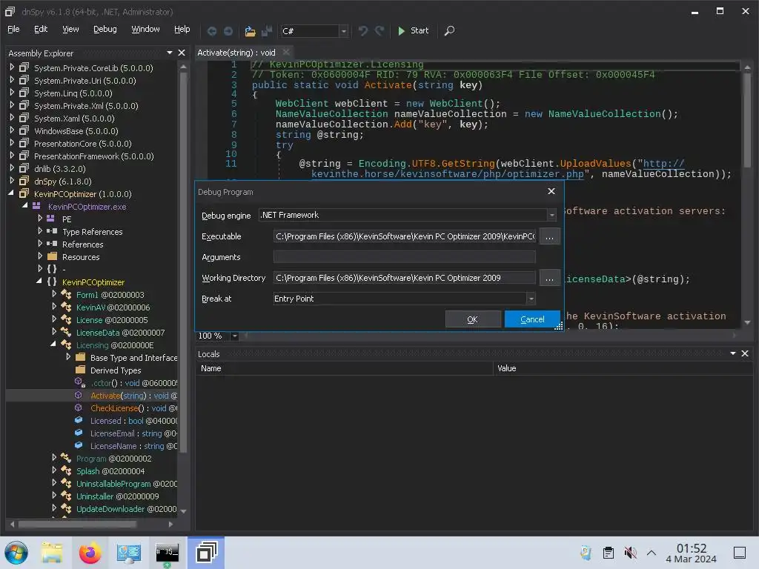Viewport: 759px width, 569px height.
Task: Click the Resources folder icon
Action: (53, 256)
